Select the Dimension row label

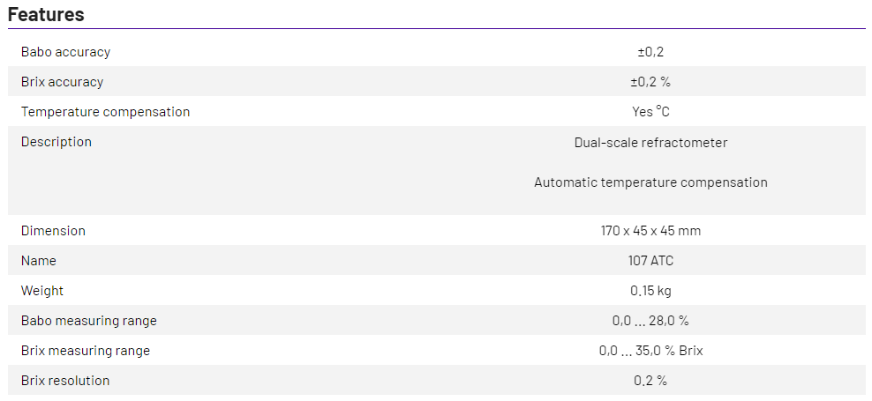click(53, 231)
